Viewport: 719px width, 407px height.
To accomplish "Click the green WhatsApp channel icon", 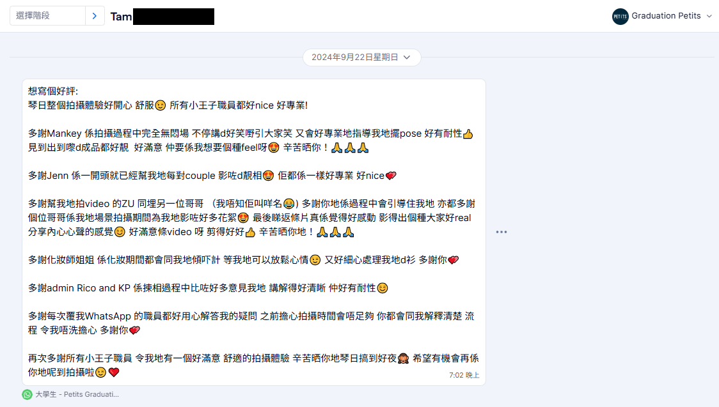I will [27, 394].
